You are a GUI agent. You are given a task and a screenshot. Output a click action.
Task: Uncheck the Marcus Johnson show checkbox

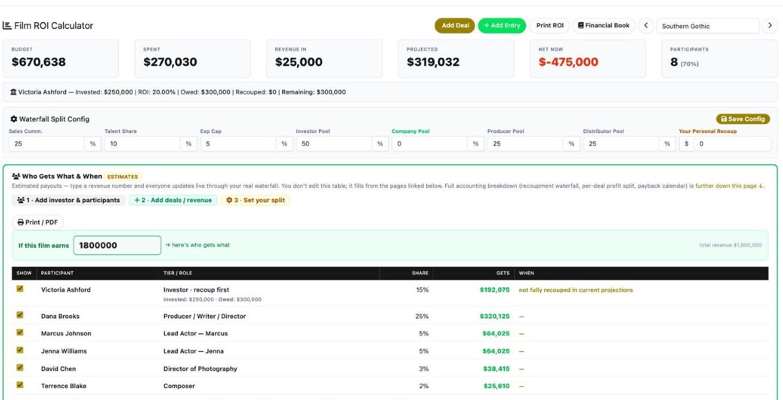20,332
